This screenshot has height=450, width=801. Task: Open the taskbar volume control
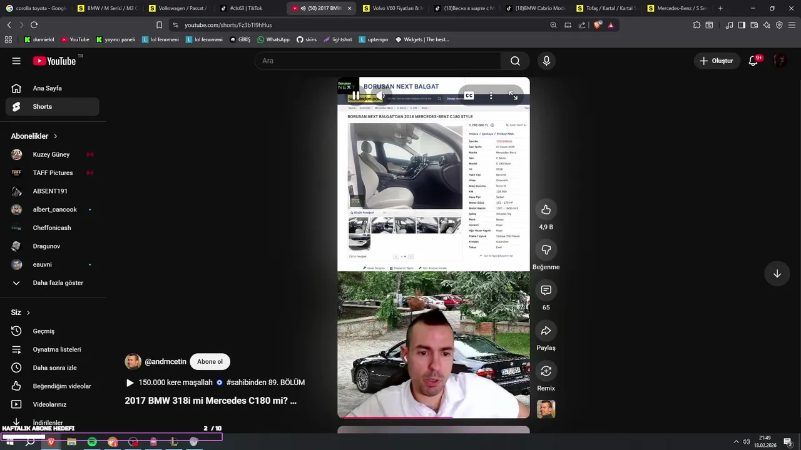pos(746,442)
